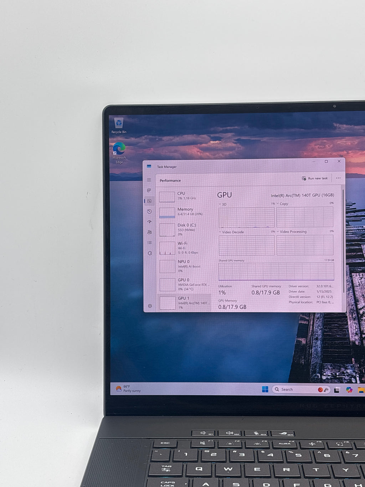365x487 pixels.
Task: Click the Shared GPU memory graph
Action: pos(276,272)
